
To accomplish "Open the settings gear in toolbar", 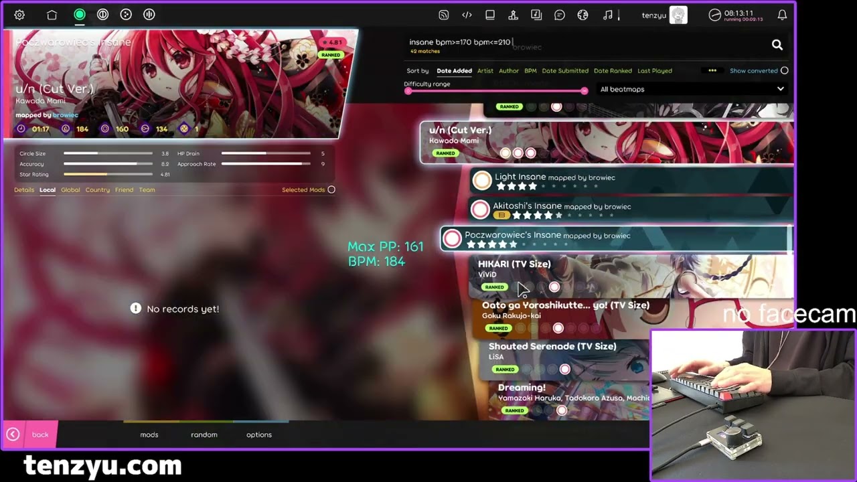I will [19, 15].
